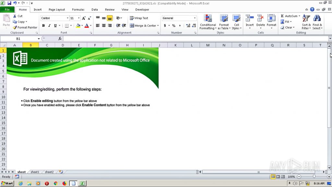Click the Conditional Formatting icon

coord(207,18)
